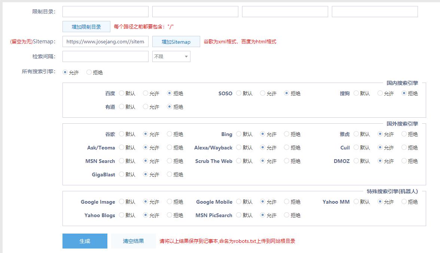Click the Sitemap URL input field
Image resolution: width=440 pixels, height=253 pixels.
point(105,41)
